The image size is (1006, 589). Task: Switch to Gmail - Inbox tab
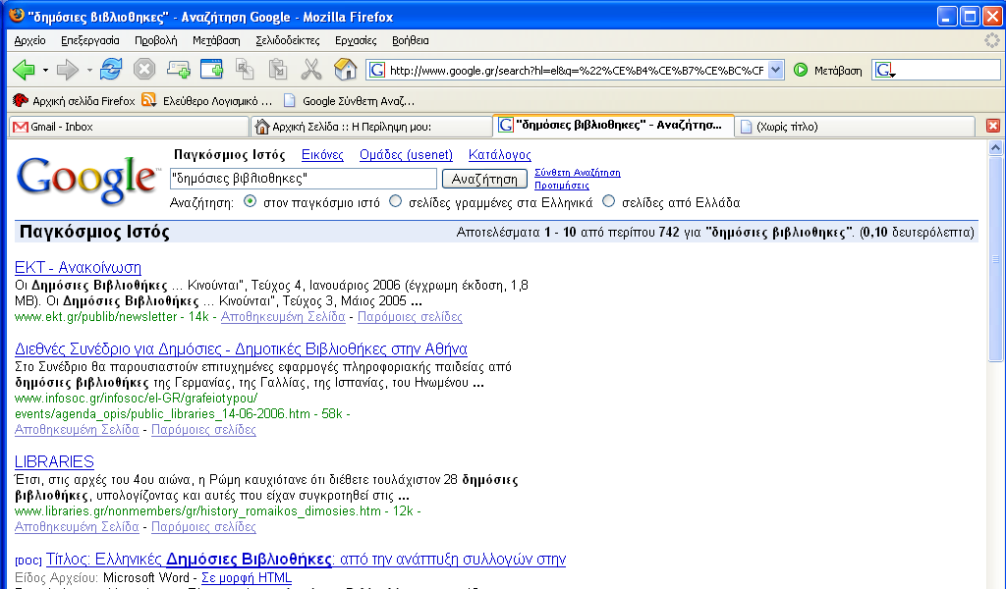129,127
